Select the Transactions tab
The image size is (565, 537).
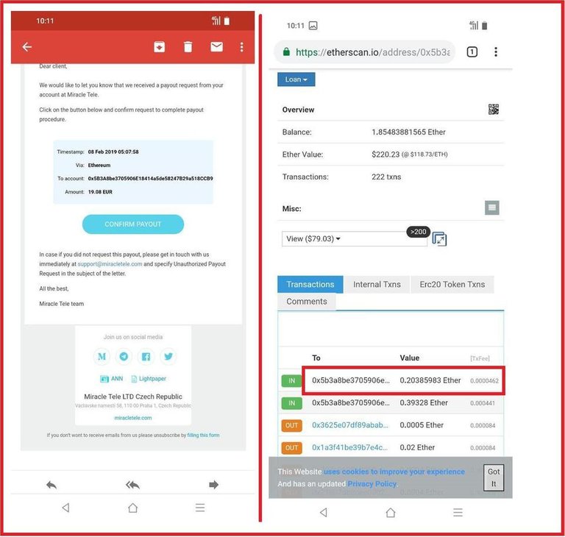310,285
